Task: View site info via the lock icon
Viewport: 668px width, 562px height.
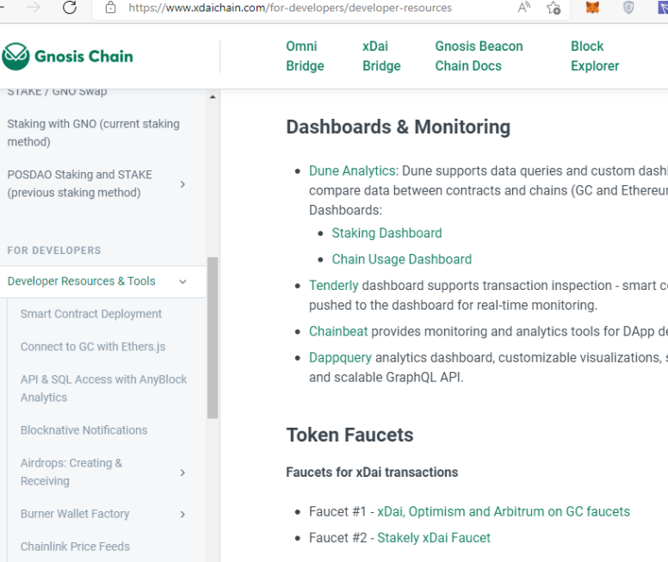Action: (x=110, y=7)
